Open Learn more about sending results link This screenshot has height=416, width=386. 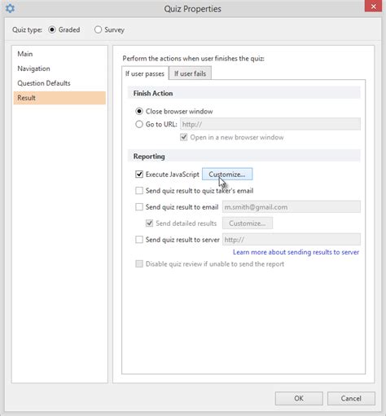[296, 252]
